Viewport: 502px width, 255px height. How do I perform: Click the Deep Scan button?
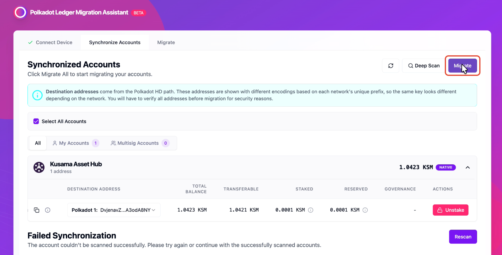tap(424, 66)
